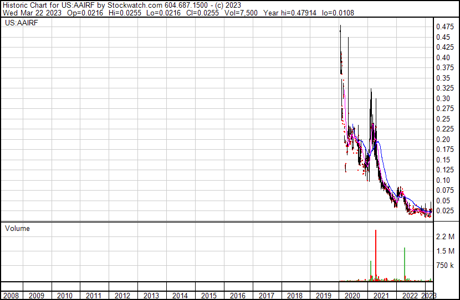This screenshot has width=460, height=300.
Task: Select the 2008 year label
Action: coord(11,296)
